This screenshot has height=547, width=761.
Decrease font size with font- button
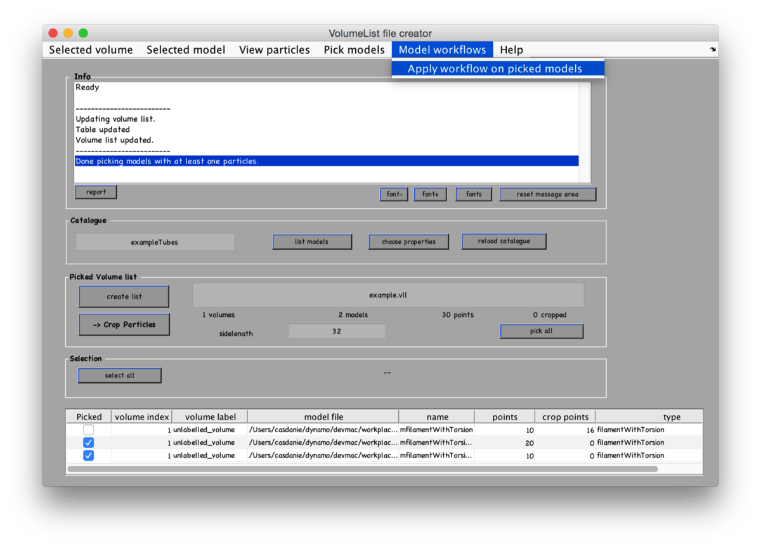(x=394, y=194)
